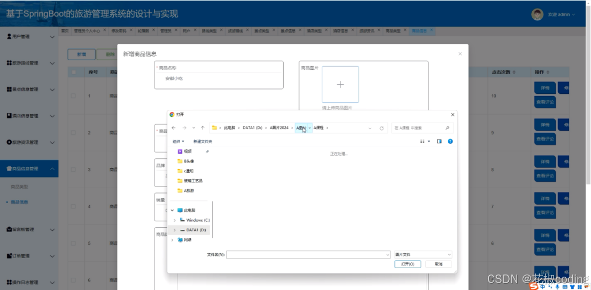Close the 新增商品信息 modal
Viewport: 591px width, 290px height.
[x=460, y=54]
